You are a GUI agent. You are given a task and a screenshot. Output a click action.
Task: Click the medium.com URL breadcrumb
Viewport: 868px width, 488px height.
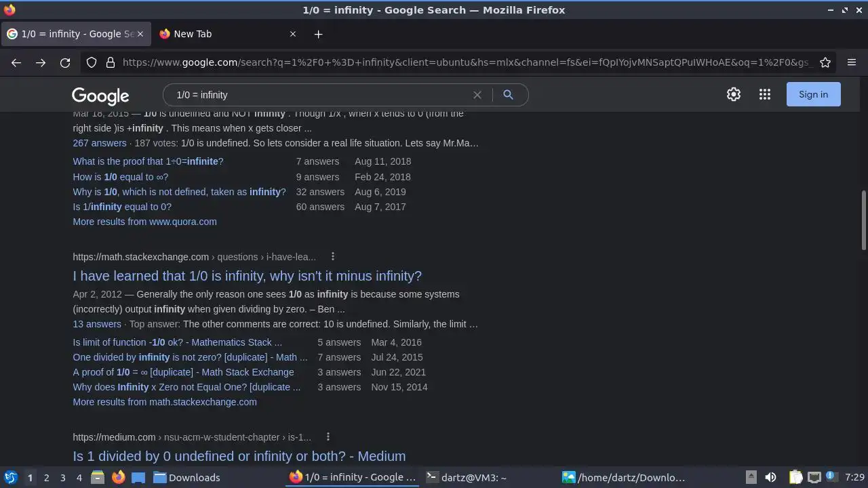pos(192,437)
